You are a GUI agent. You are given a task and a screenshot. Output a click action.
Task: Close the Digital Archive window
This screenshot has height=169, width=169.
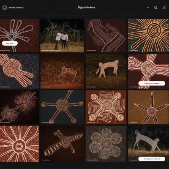coord(164,8)
